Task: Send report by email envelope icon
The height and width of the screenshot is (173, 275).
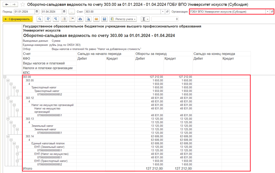Action: pyautogui.click(x=96, y=19)
